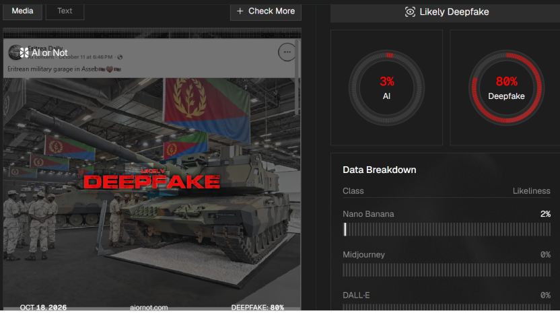This screenshot has height=313, width=560.
Task: Select the 'DALL·E' class label
Action: click(x=356, y=295)
